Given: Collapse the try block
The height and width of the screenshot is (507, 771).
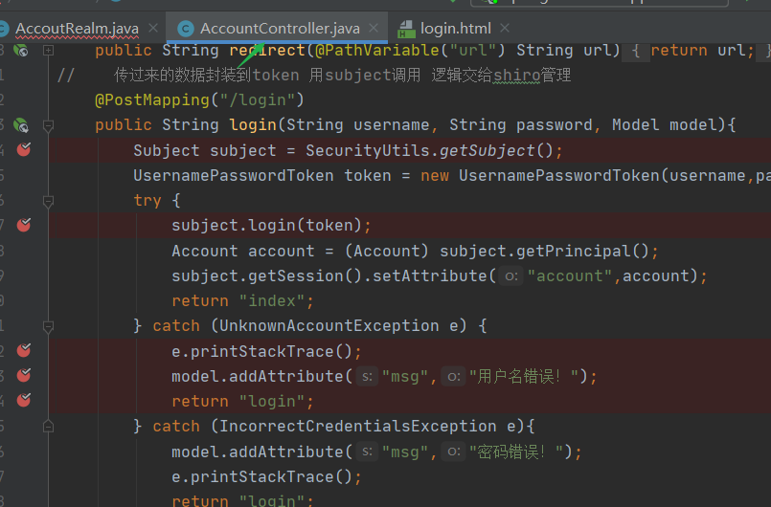Looking at the screenshot, I should [48, 201].
